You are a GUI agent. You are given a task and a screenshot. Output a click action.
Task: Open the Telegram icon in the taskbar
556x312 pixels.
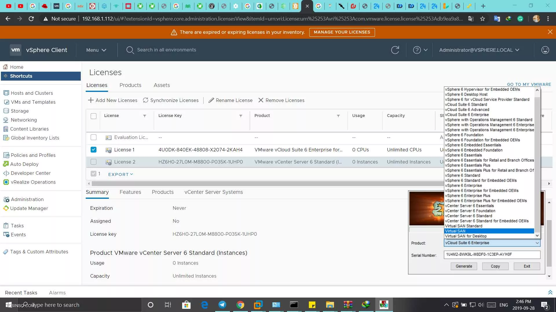(x=222, y=305)
